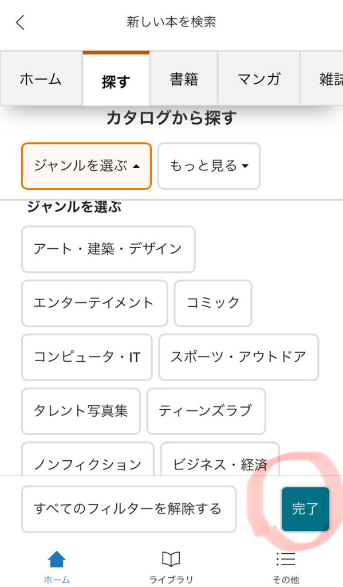Viewport: 343px width, 587px height.
Task: Clear filters with すべてのフィルターを解除する
Action: click(129, 509)
